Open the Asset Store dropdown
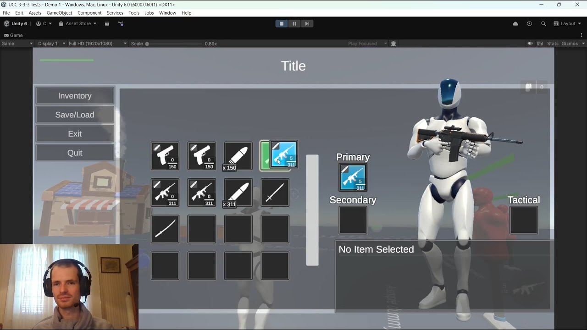Screen dimensions: 587x330 click(x=78, y=23)
